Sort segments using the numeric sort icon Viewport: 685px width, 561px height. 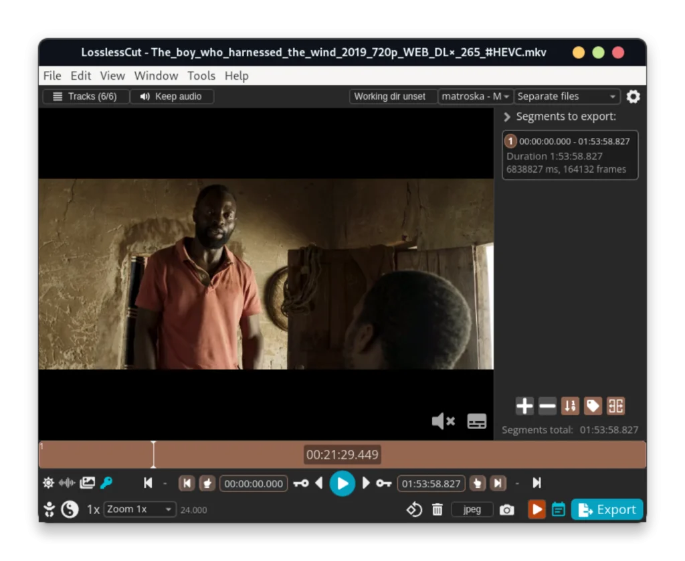pyautogui.click(x=570, y=406)
